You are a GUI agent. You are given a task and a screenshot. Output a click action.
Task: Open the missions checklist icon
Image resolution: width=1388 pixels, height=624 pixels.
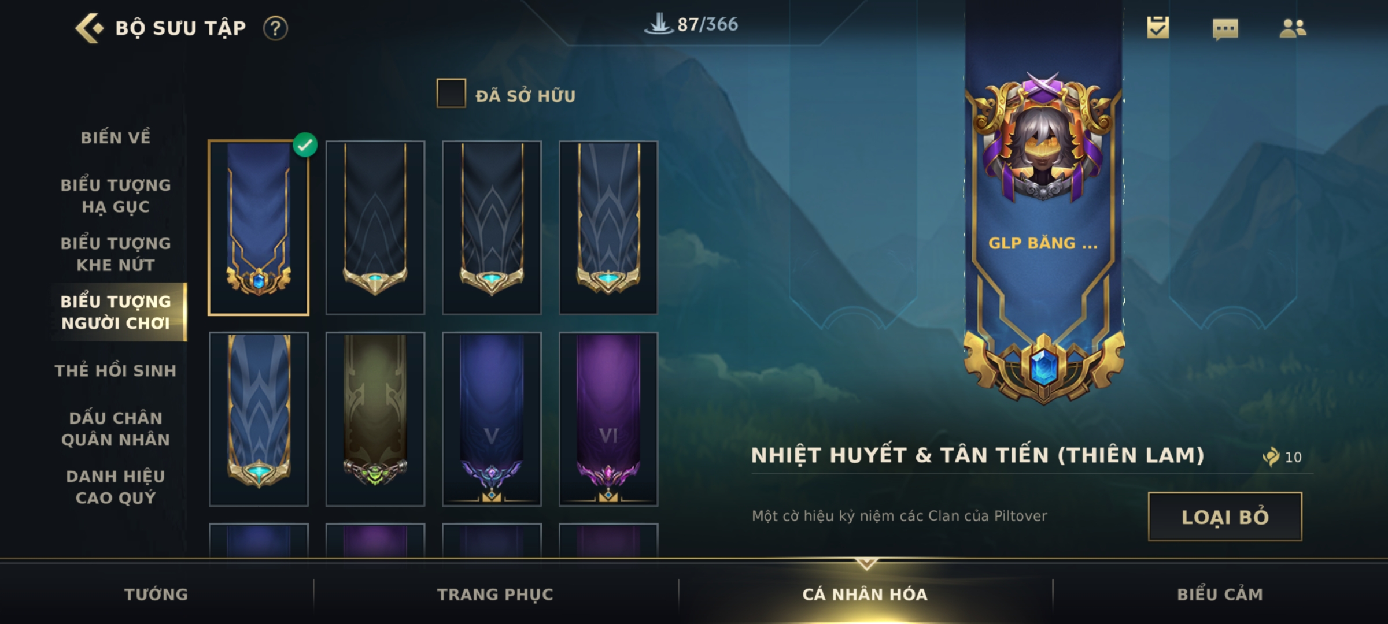[1158, 27]
